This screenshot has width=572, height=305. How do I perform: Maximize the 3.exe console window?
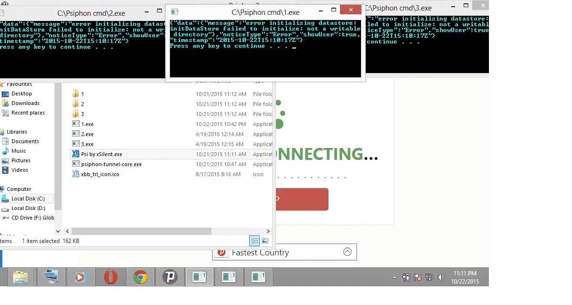point(466,6)
